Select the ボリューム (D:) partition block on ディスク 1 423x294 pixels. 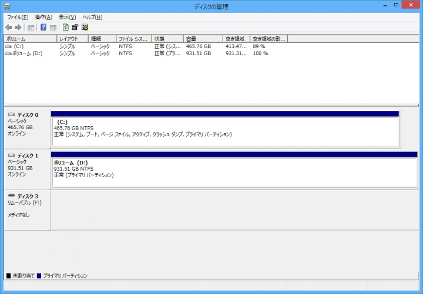tap(234, 173)
